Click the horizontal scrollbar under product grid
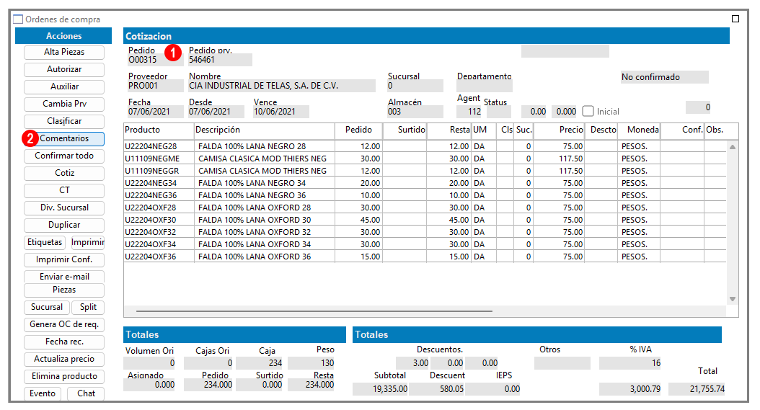Image resolution: width=760 pixels, height=410 pixels. [314, 311]
